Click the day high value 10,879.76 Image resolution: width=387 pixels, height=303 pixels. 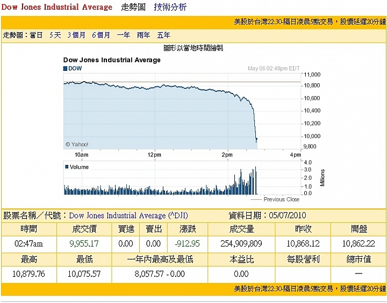(x=28, y=274)
